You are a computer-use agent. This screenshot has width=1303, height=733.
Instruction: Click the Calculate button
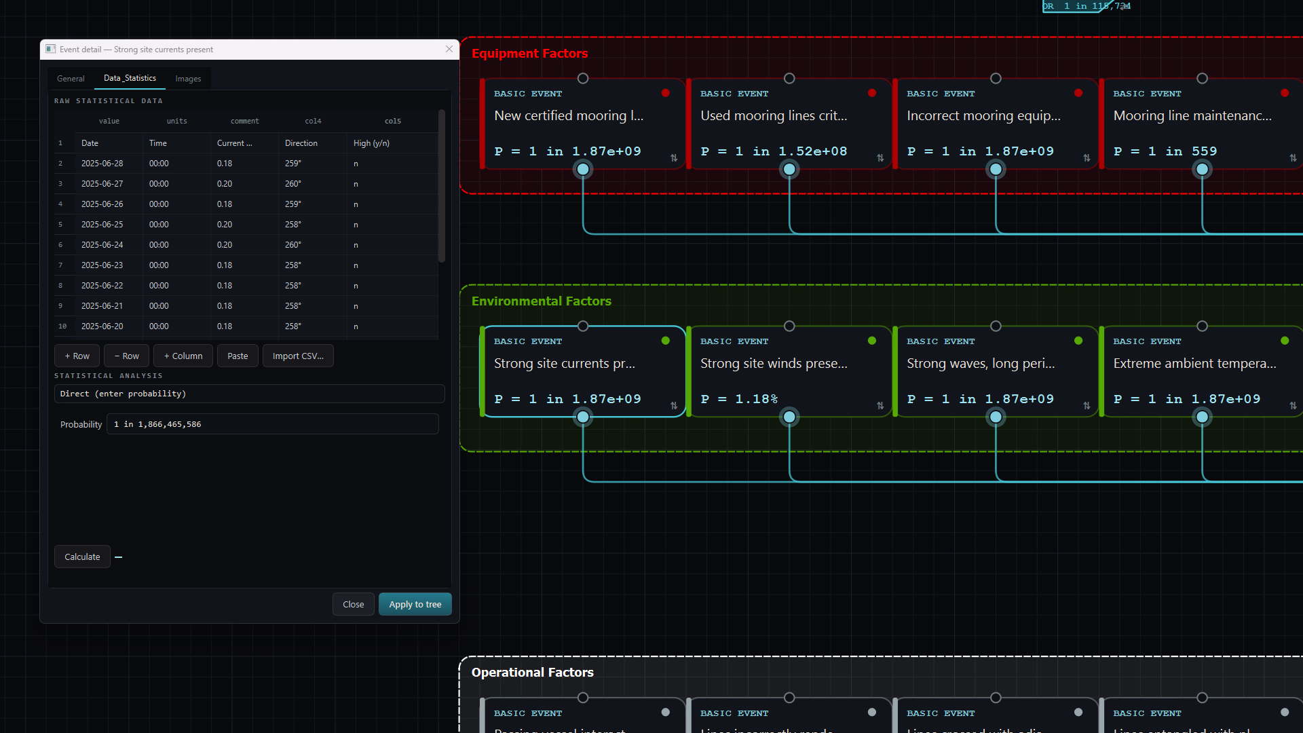tap(82, 557)
